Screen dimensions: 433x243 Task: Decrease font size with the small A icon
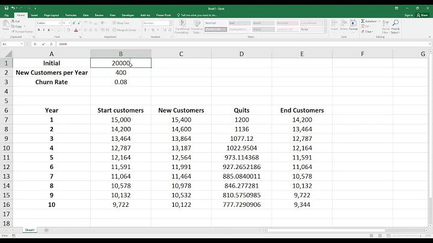pyautogui.click(x=79, y=23)
